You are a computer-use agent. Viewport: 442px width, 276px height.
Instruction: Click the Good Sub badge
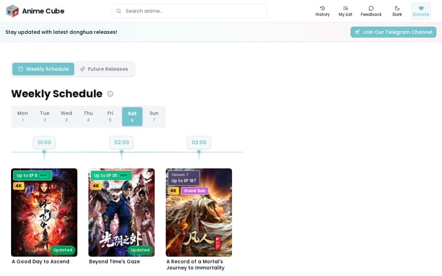coord(195,190)
